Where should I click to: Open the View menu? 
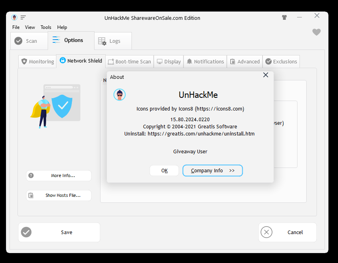click(30, 27)
